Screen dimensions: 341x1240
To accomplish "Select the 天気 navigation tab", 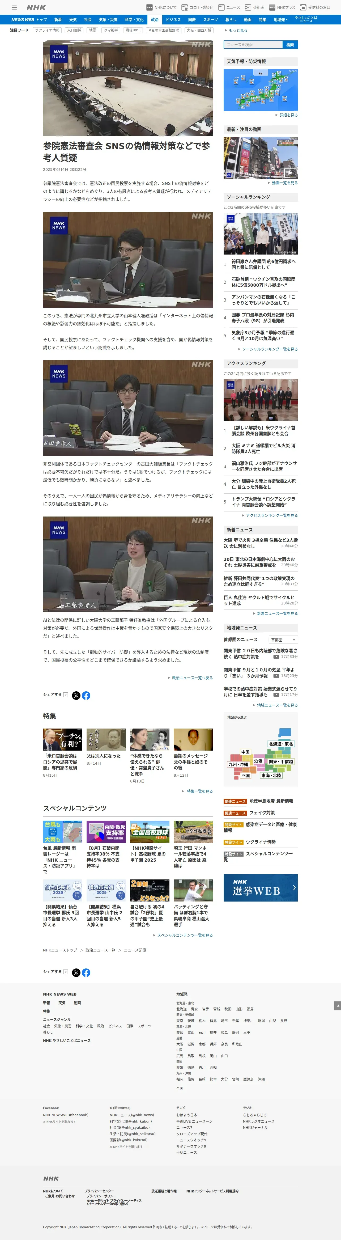I will pos(73,20).
